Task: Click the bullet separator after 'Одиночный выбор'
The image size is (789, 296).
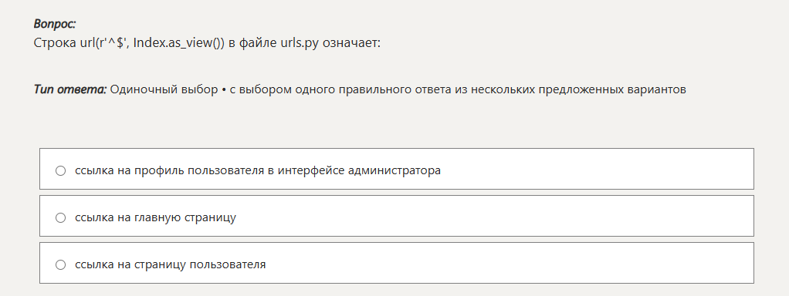Action: (x=223, y=90)
